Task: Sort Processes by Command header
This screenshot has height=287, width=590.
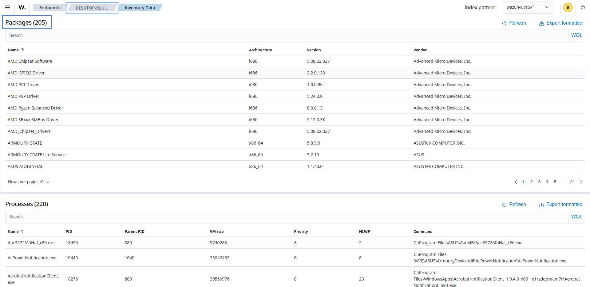Action: click(423, 231)
